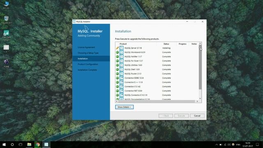Click the MySQL Notifier product icon
The image size is (263, 148).
click(x=122, y=57)
